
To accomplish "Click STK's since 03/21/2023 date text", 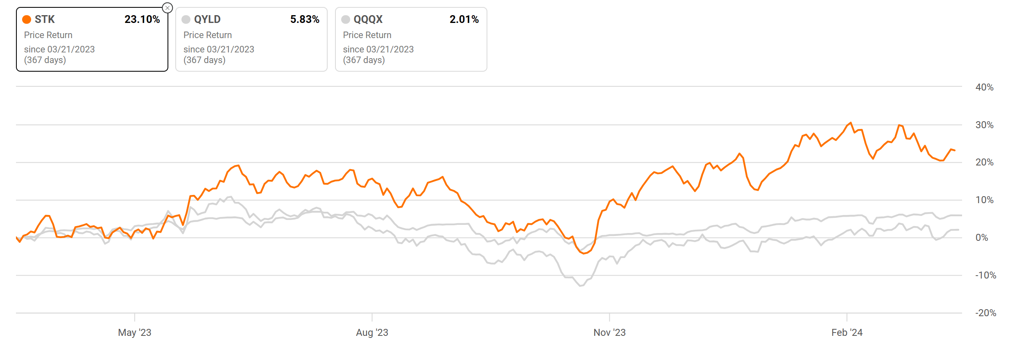I will (59, 49).
